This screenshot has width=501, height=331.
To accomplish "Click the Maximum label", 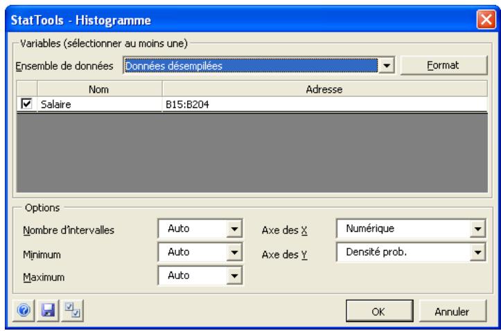I will click(x=44, y=277).
